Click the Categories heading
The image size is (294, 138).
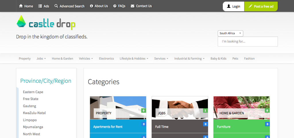[103, 82]
